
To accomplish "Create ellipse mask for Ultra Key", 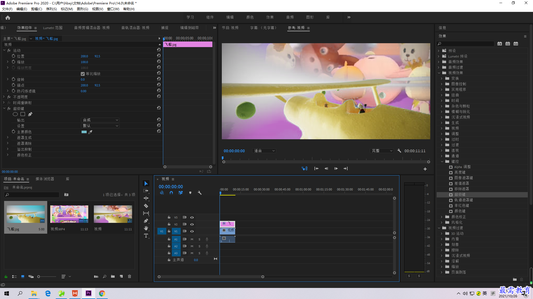I will click(x=15, y=114).
